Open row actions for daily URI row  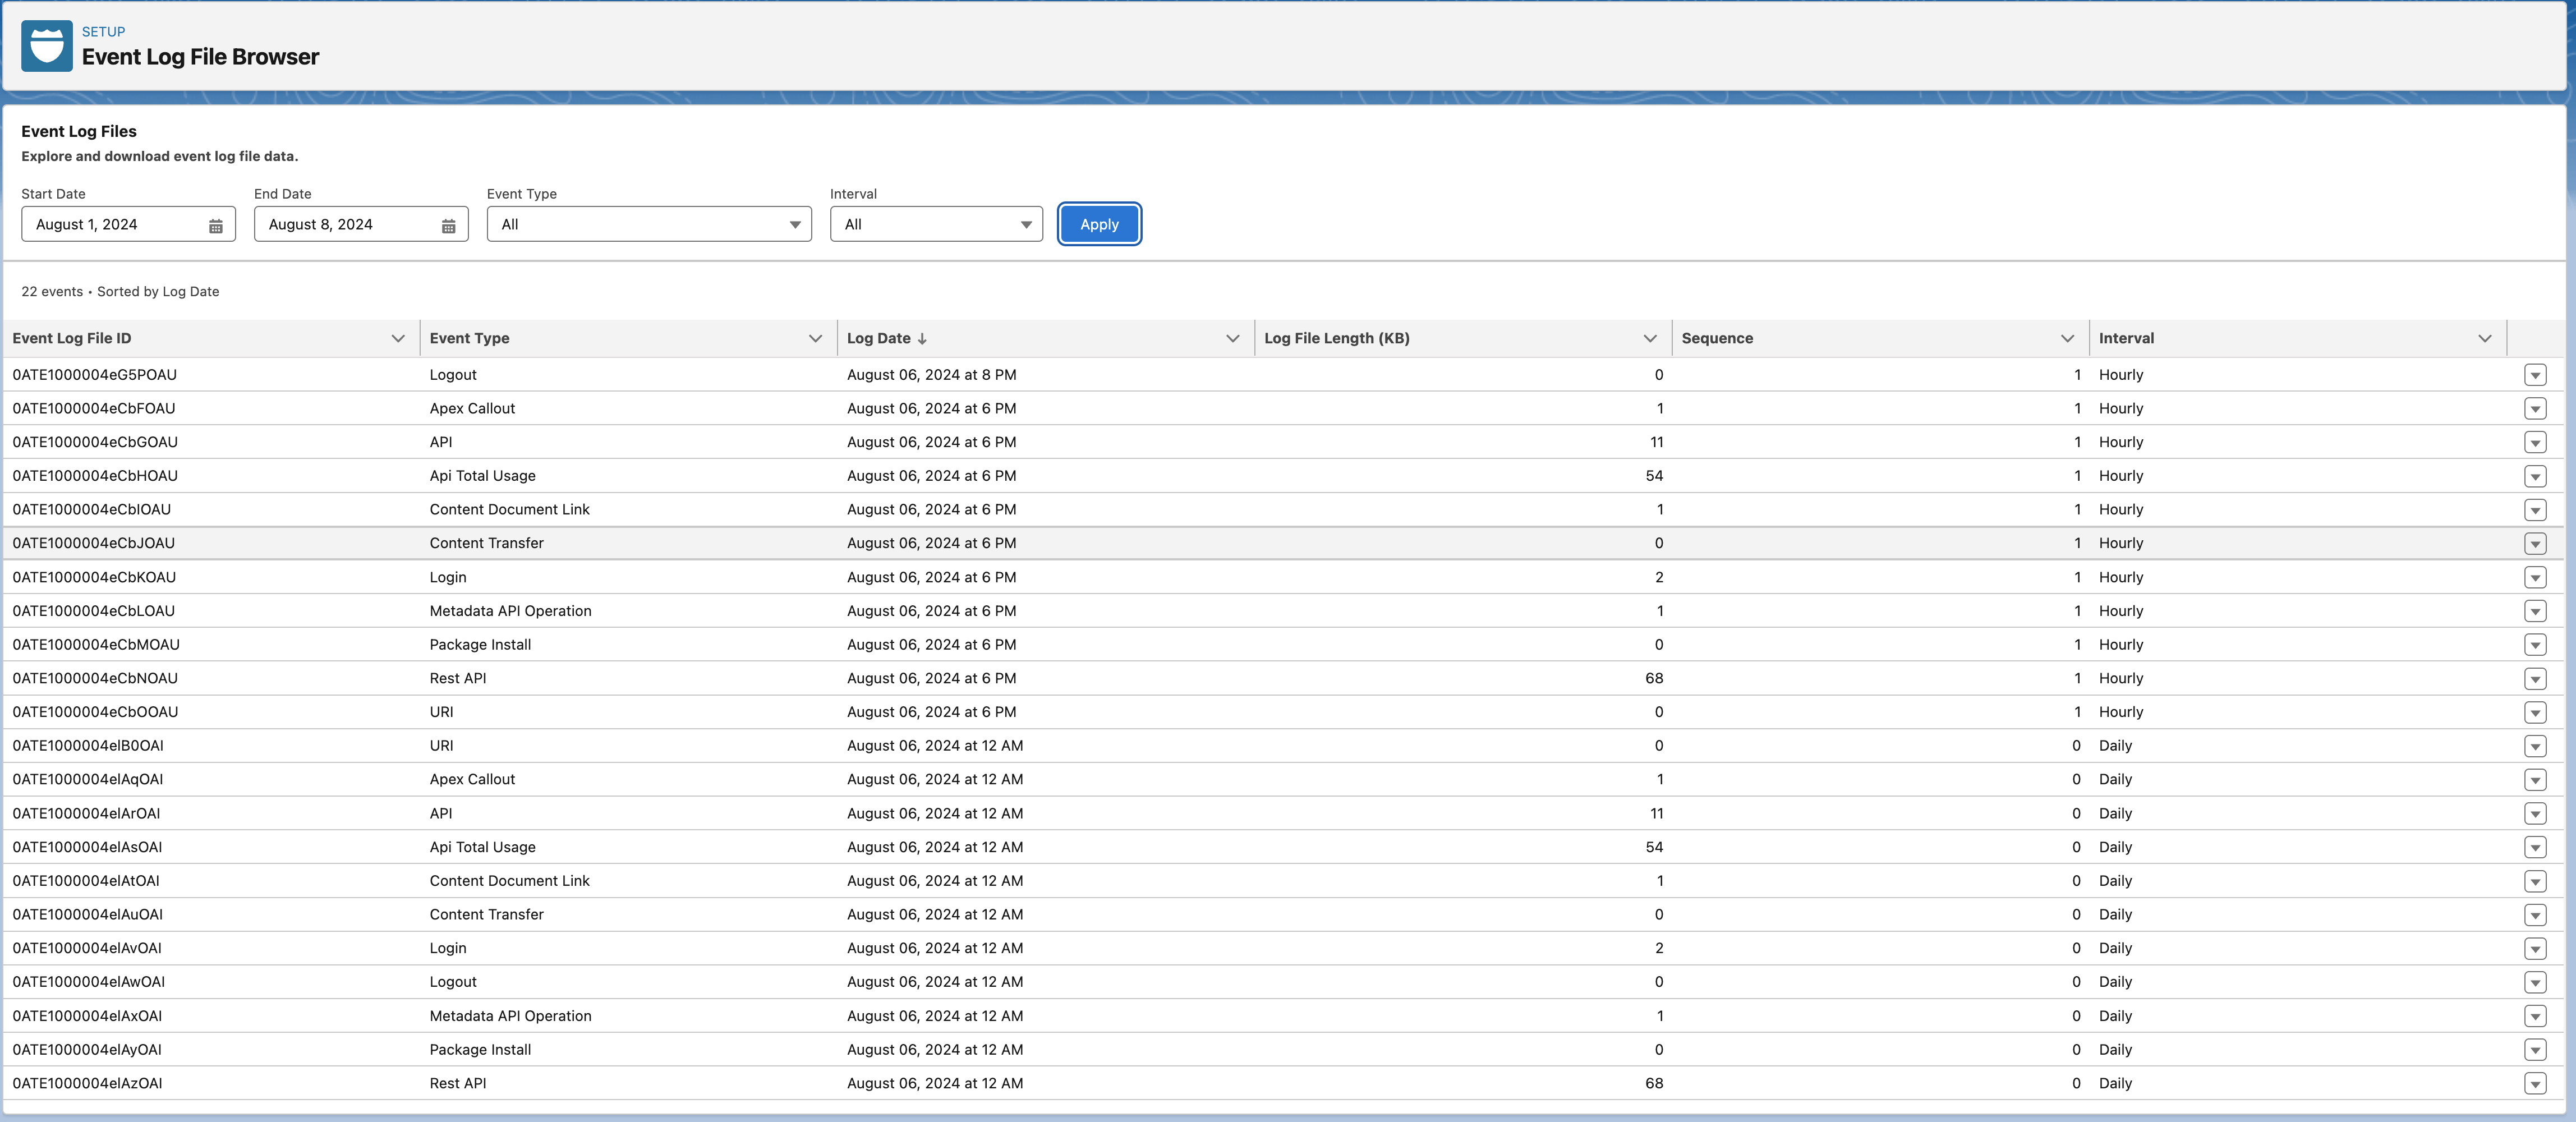coord(2534,746)
